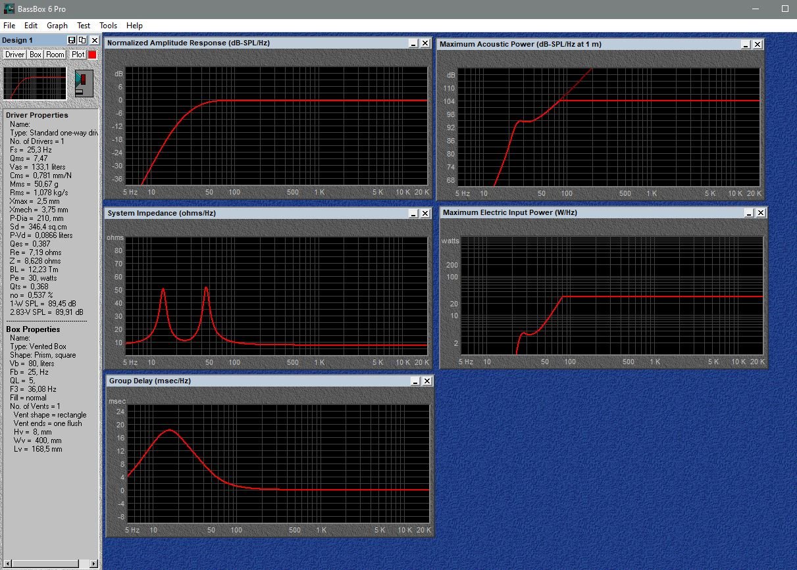Open the File menu
This screenshot has width=797, height=570.
pyautogui.click(x=9, y=26)
